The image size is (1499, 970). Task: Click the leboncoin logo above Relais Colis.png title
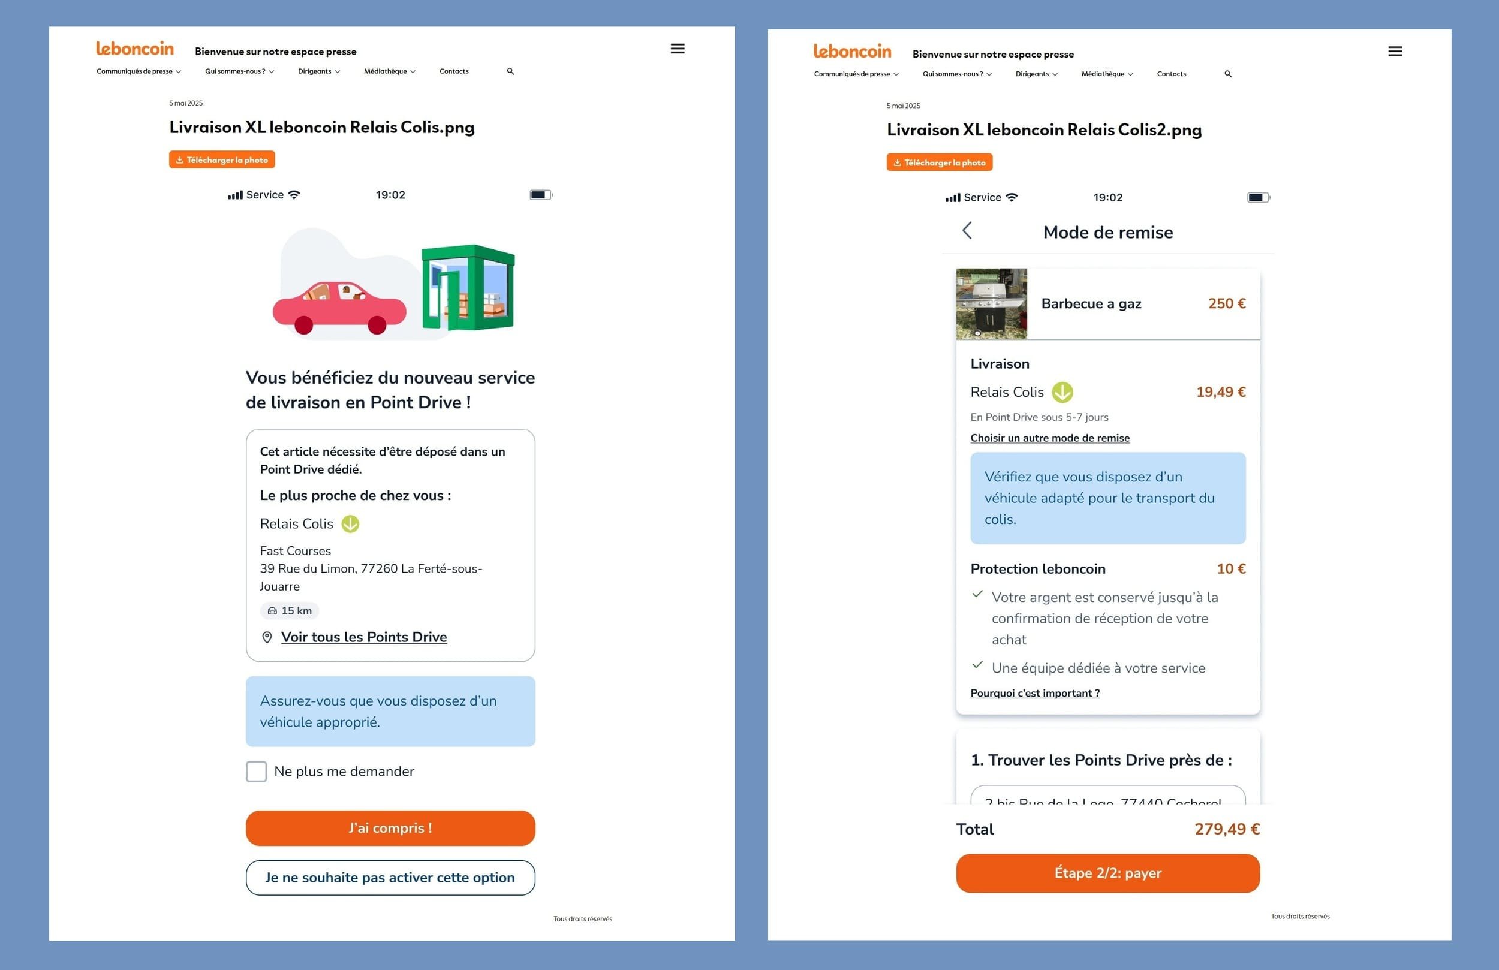point(135,49)
